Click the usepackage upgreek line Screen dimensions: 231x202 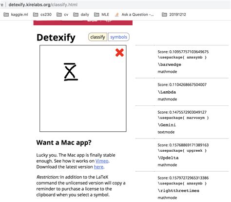pyautogui.click(x=182, y=151)
